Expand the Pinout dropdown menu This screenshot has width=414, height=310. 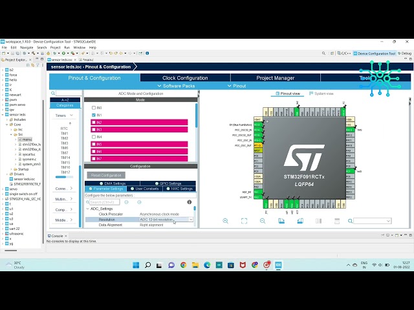[x=237, y=86]
